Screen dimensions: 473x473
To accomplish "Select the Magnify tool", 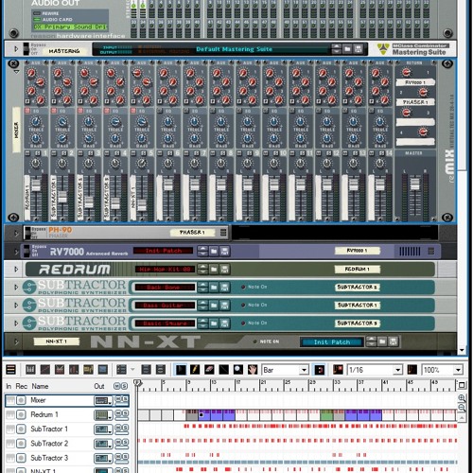I will pyautogui.click(x=238, y=369).
